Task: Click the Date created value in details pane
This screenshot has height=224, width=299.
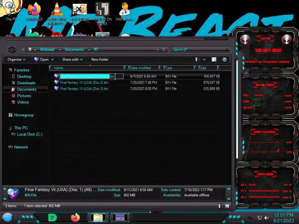Action: [198, 190]
